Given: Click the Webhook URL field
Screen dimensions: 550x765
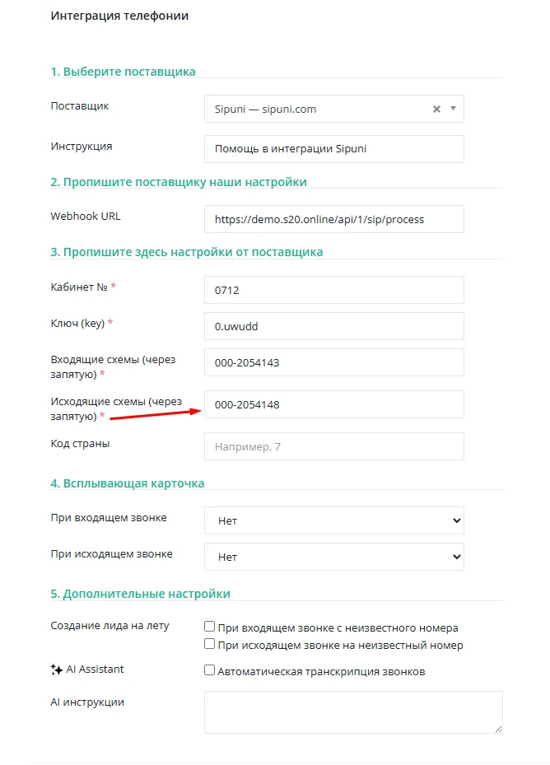Looking at the screenshot, I should point(333,219).
